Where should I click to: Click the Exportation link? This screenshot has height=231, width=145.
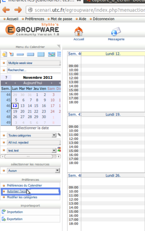(x=15, y=219)
